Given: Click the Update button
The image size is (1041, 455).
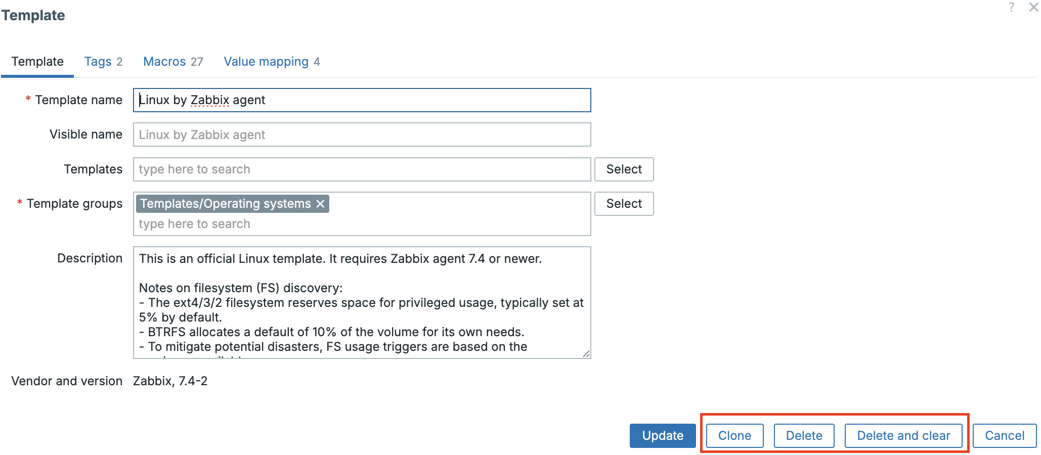Looking at the screenshot, I should tap(662, 435).
